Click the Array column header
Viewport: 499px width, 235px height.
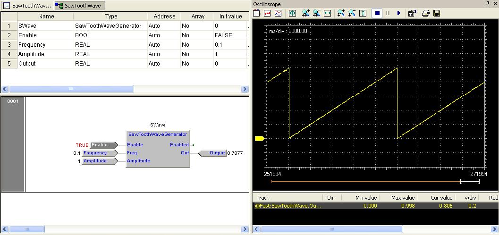click(198, 16)
